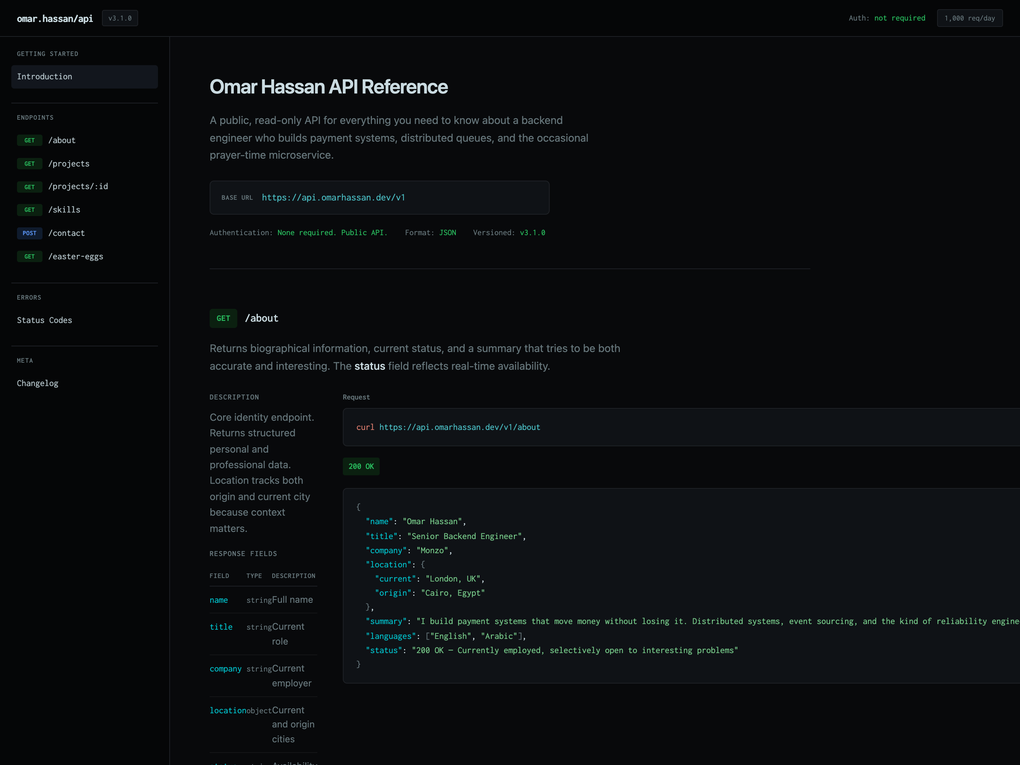Click the GET badge next to /skills

[x=29, y=210]
